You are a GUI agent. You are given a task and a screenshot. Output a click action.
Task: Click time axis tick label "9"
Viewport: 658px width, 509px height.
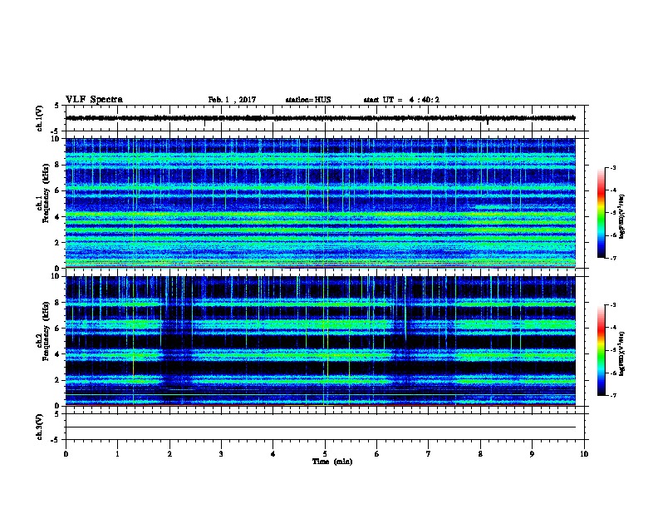click(532, 454)
